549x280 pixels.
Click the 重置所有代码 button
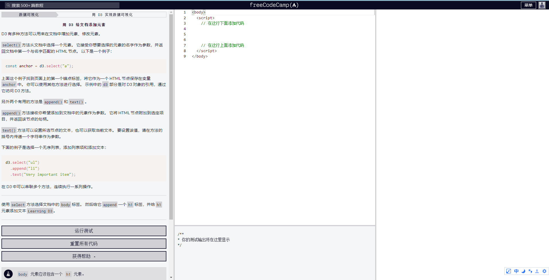[x=84, y=244]
